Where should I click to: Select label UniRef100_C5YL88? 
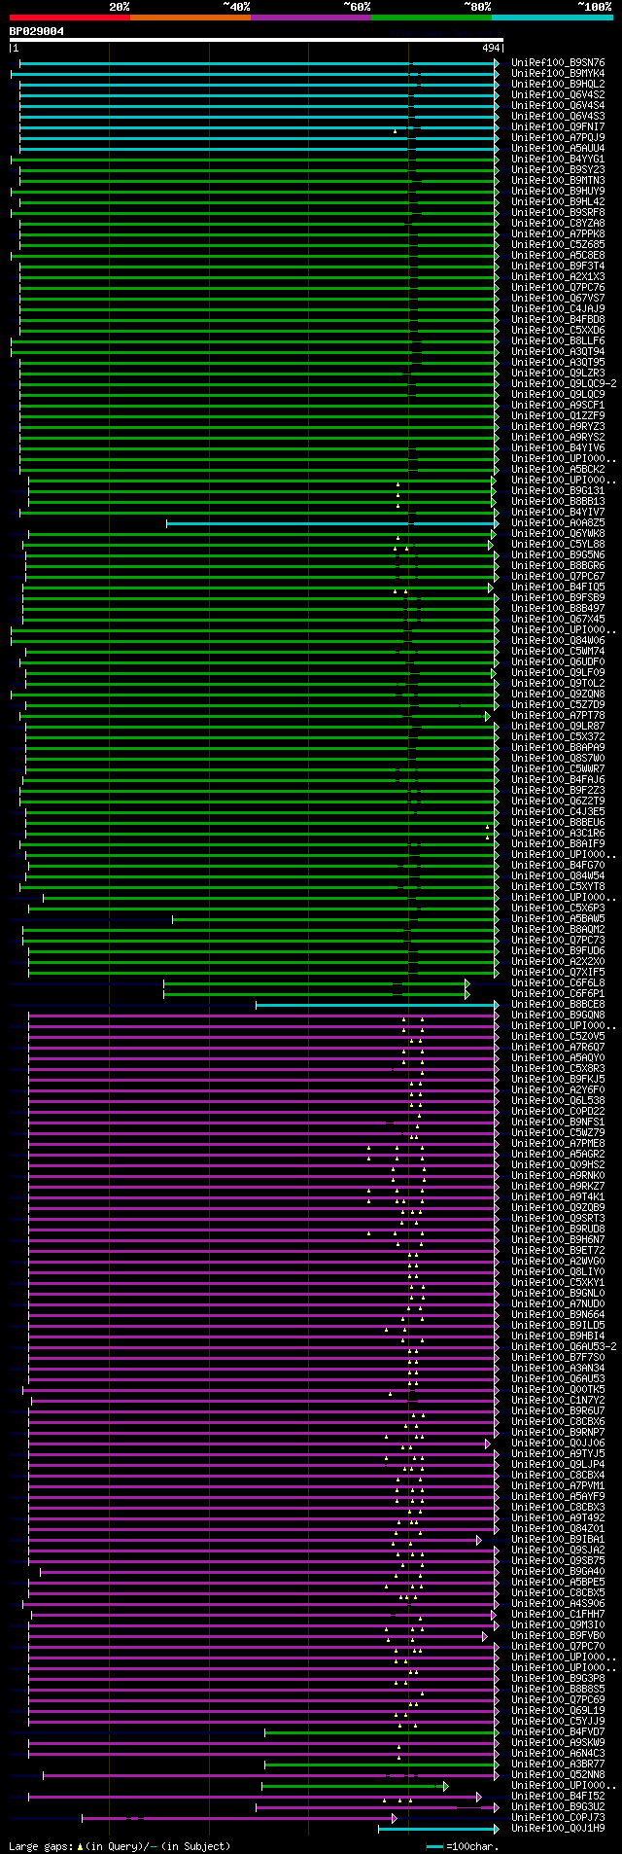[558, 545]
